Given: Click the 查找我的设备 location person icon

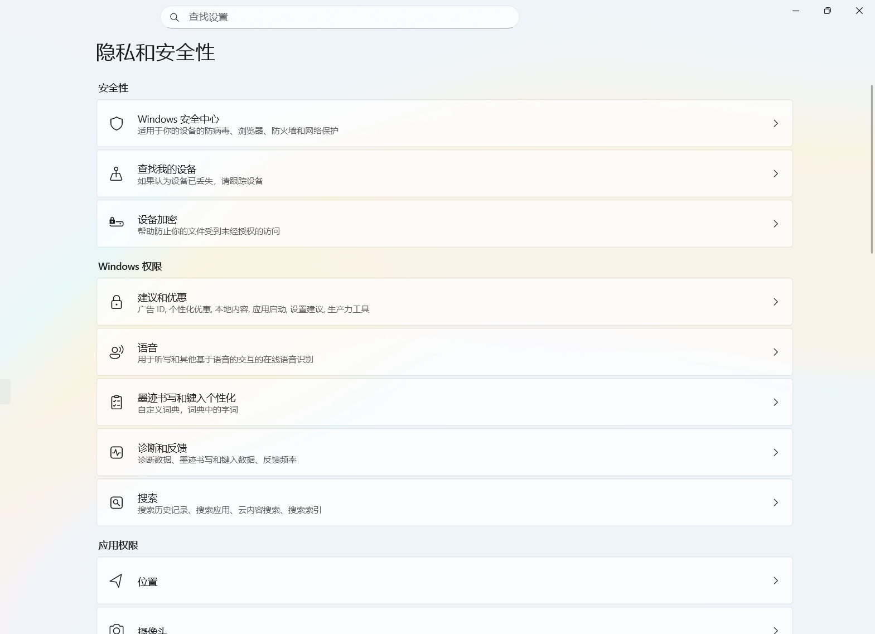Looking at the screenshot, I should coord(116,173).
